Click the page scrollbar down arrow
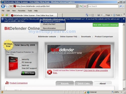This screenshot has width=126, height=94. coord(124,89)
